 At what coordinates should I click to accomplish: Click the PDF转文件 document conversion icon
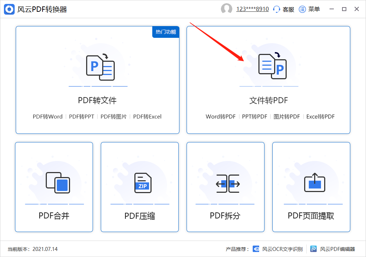[100, 67]
